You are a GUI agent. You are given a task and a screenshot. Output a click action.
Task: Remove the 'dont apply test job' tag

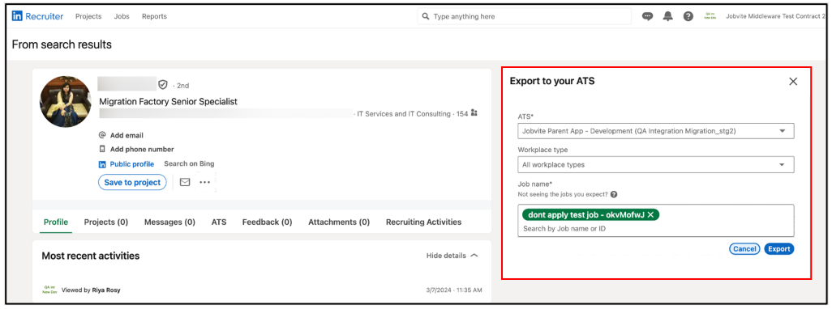tap(650, 214)
